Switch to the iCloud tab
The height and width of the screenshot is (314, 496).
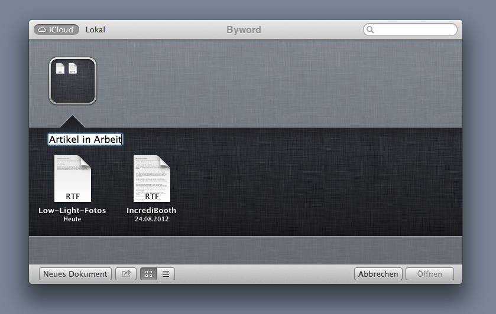click(x=56, y=30)
